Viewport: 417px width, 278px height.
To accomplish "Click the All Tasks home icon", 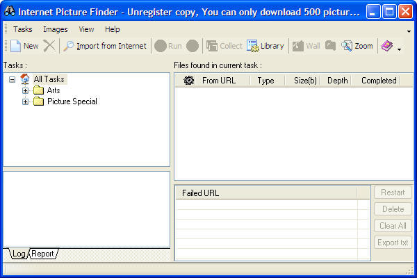I will (25, 79).
